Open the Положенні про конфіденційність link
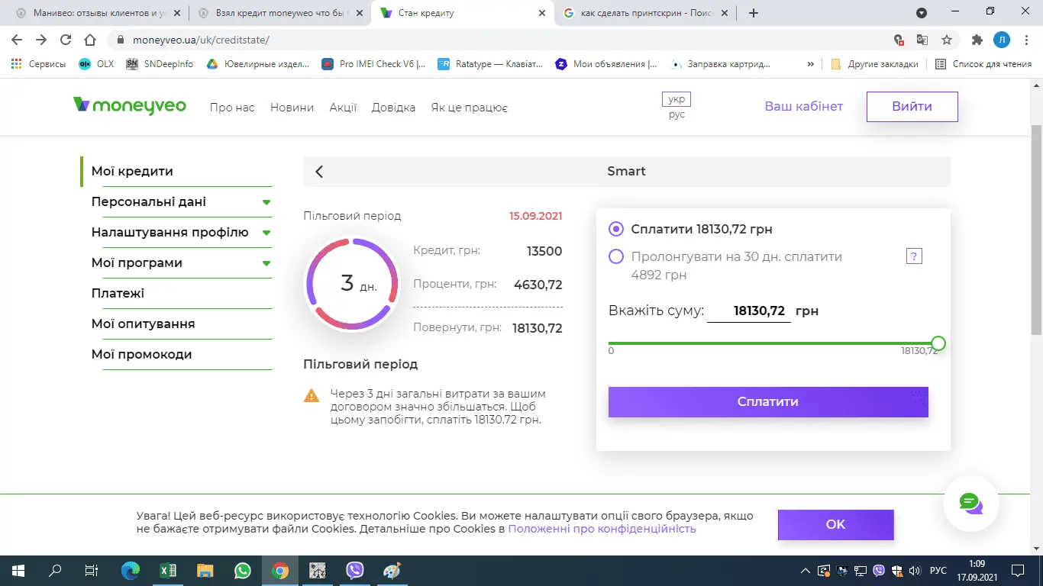This screenshot has width=1043, height=586. point(602,529)
